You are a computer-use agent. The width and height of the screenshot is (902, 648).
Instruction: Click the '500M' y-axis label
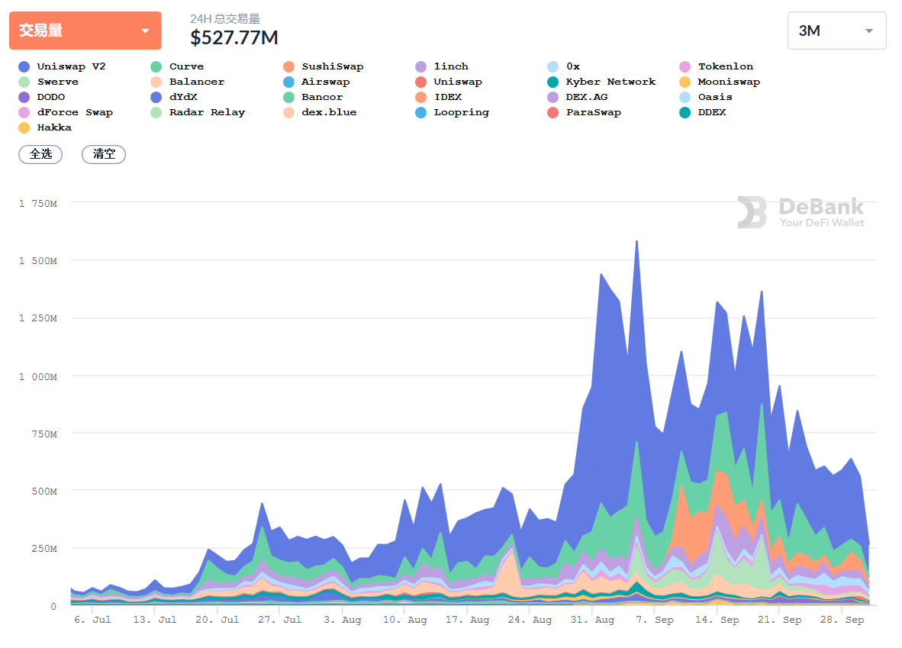click(x=44, y=492)
